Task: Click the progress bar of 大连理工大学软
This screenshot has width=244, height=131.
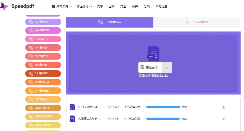Action: [163, 119]
